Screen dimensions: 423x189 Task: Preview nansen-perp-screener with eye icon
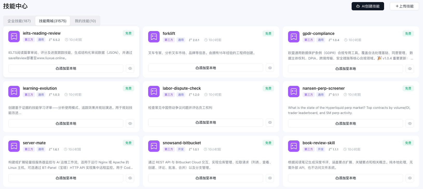tap(410, 124)
